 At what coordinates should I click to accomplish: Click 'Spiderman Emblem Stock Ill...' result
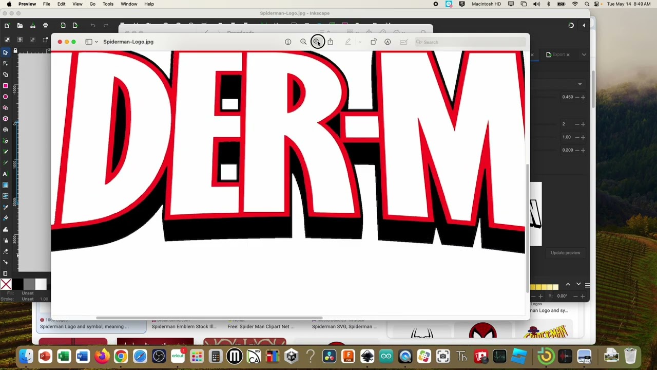pos(184,326)
